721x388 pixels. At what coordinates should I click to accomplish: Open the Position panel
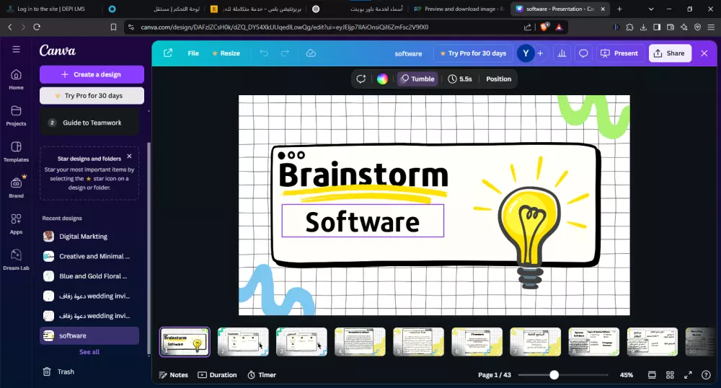pos(498,79)
